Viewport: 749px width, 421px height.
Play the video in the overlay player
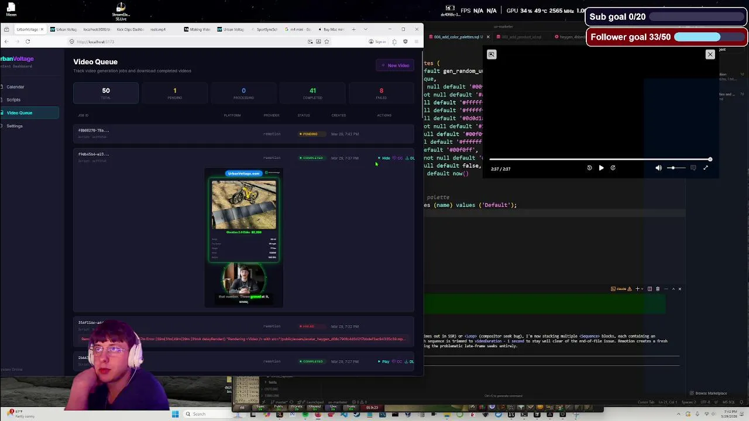coord(601,168)
